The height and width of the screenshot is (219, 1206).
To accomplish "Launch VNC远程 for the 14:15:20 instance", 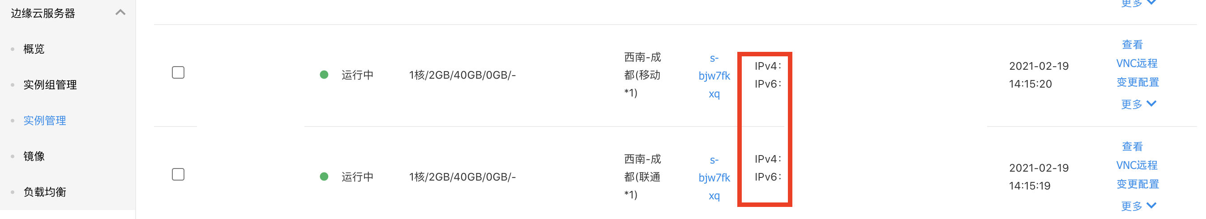I will pyautogui.click(x=1137, y=63).
